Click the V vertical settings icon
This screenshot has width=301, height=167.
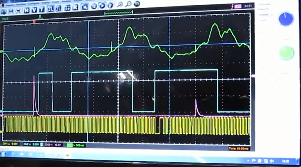34,10
